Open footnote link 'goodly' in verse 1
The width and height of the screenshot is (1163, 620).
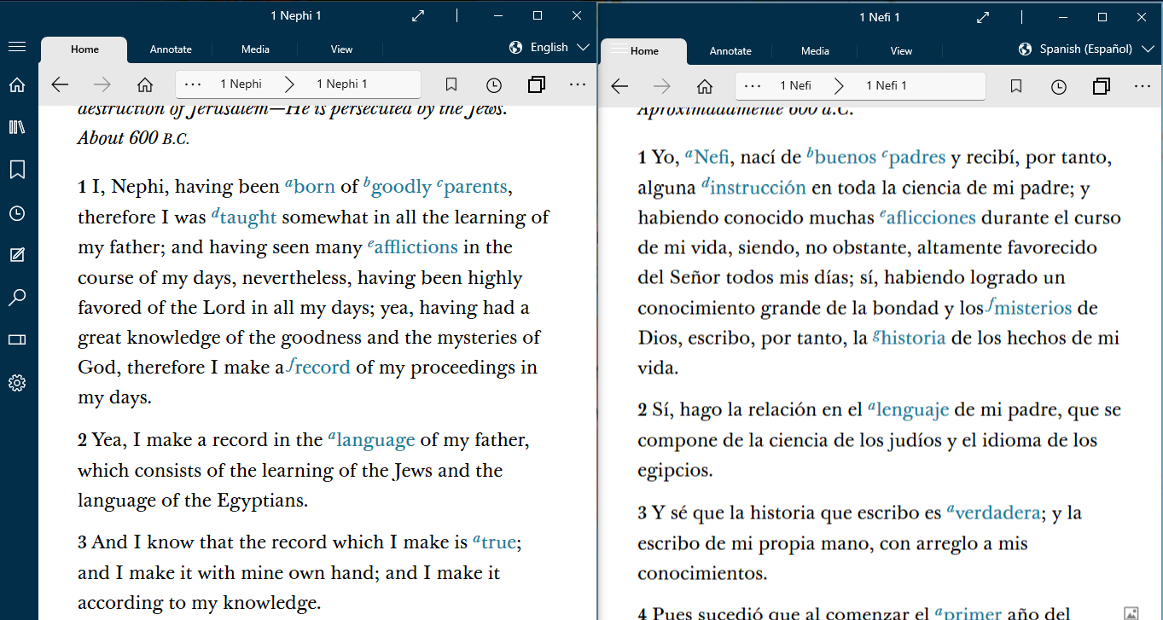397,187
